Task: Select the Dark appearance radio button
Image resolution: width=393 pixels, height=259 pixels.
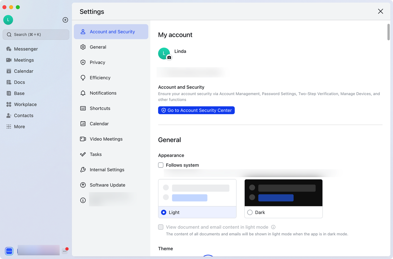Action: [x=250, y=212]
